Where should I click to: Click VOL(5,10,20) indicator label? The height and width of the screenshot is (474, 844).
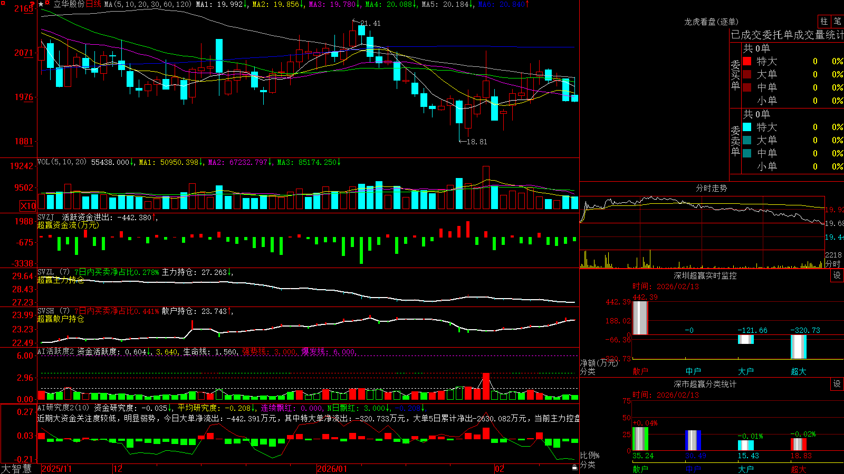pyautogui.click(x=62, y=162)
